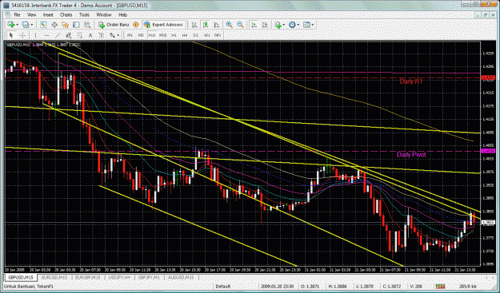Viewport: 500px width, 293px height.
Task: Expand the Profiles dropdown arrow
Action: coord(31,25)
